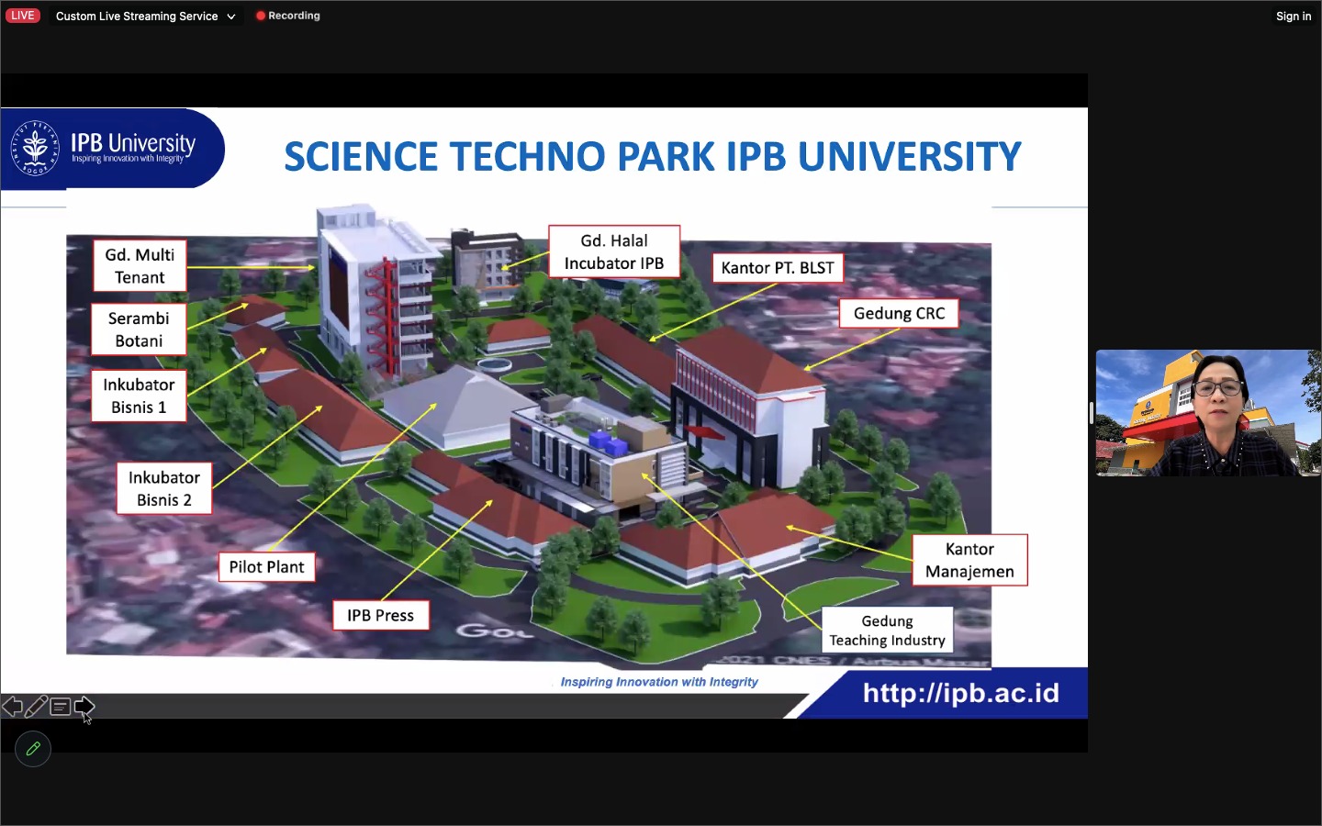1322x826 pixels.
Task: Select the IPB Press label on the map
Action: coord(380,615)
